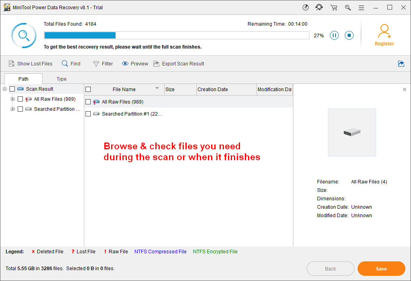Click the partition drive icon in the tree
This screenshot has width=411, height=281.
click(28, 109)
